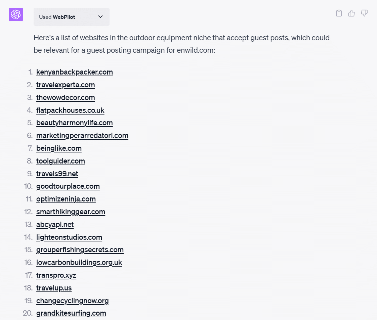Click the grandkitesurfing.com link
The height and width of the screenshot is (320, 377).
pyautogui.click(x=71, y=313)
